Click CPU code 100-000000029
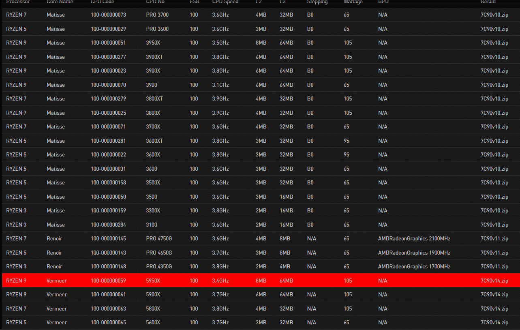 (x=108, y=29)
